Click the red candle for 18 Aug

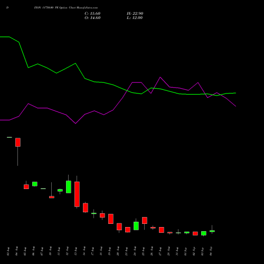[102, 215]
